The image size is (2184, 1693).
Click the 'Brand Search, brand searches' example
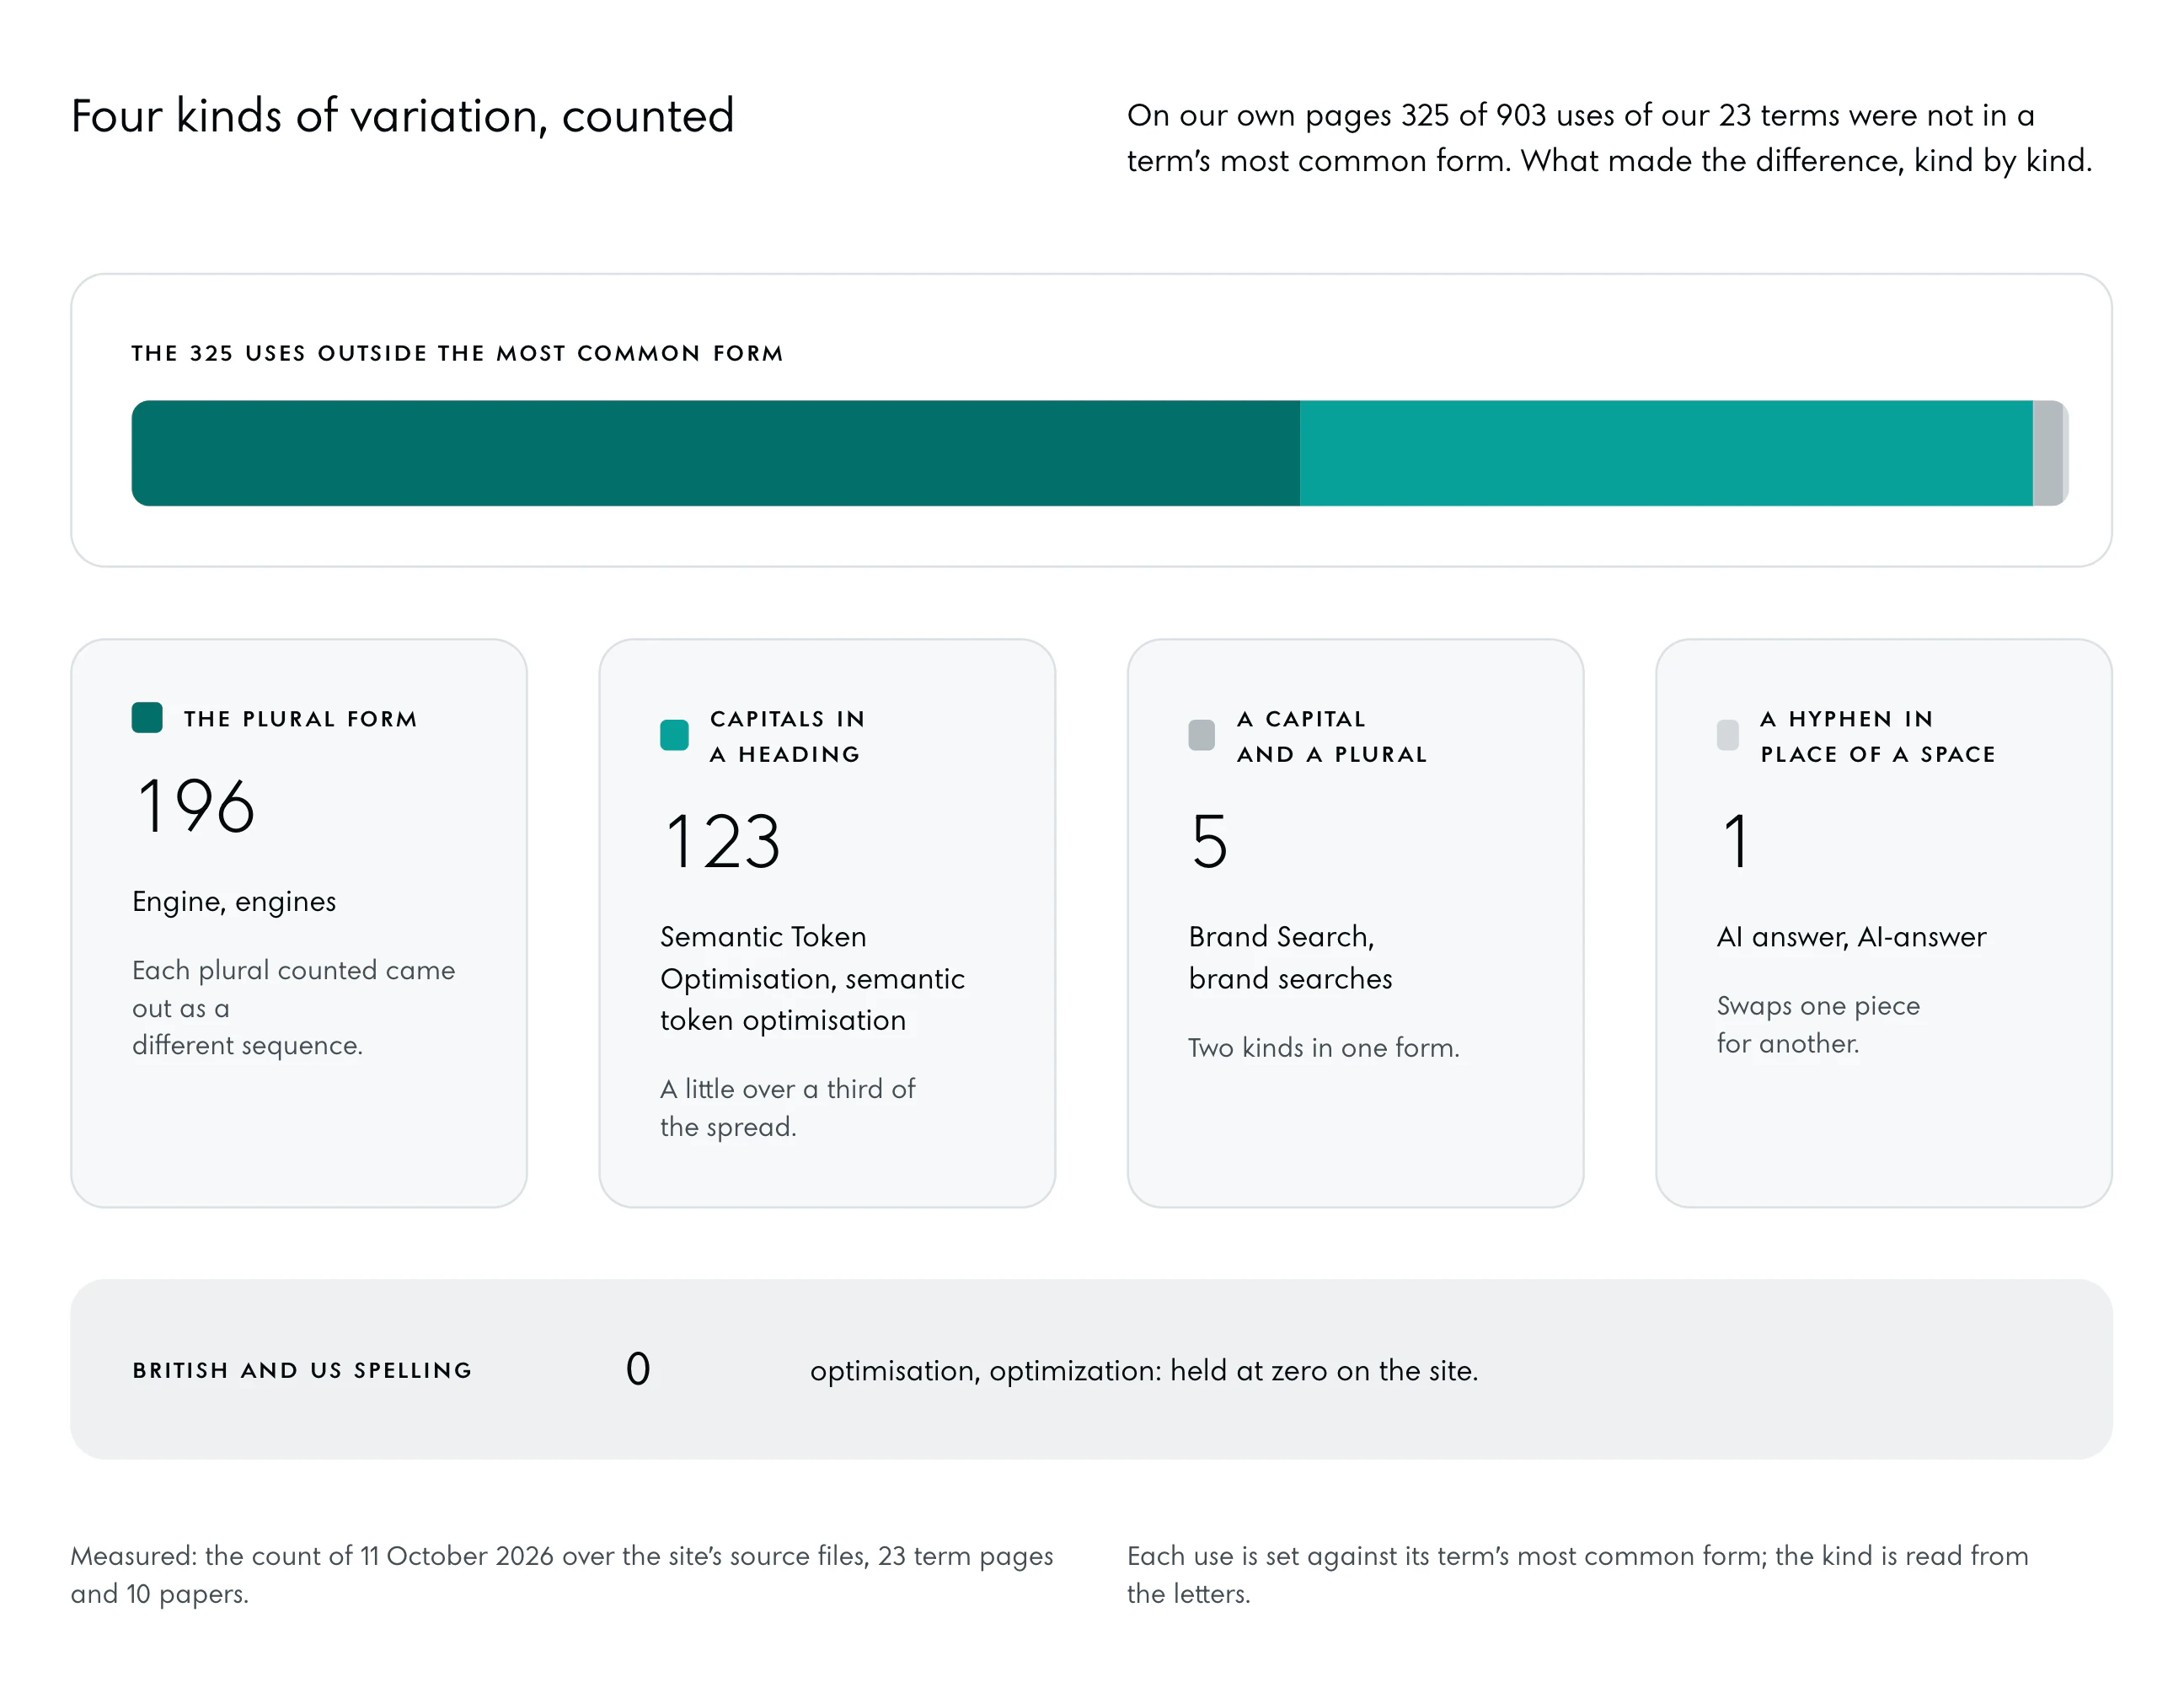(x=1290, y=957)
